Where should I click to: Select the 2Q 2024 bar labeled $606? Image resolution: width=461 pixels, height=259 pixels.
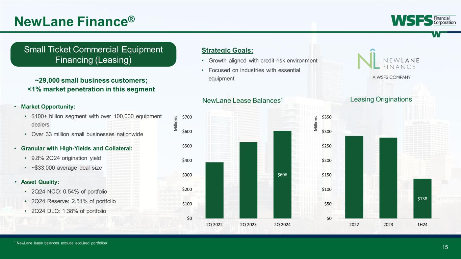tap(282, 174)
